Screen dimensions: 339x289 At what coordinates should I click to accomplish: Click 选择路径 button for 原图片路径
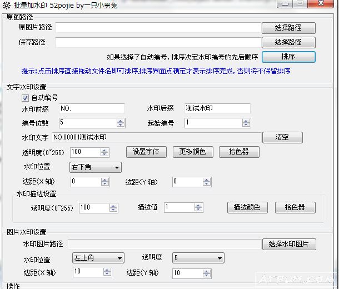(288, 28)
